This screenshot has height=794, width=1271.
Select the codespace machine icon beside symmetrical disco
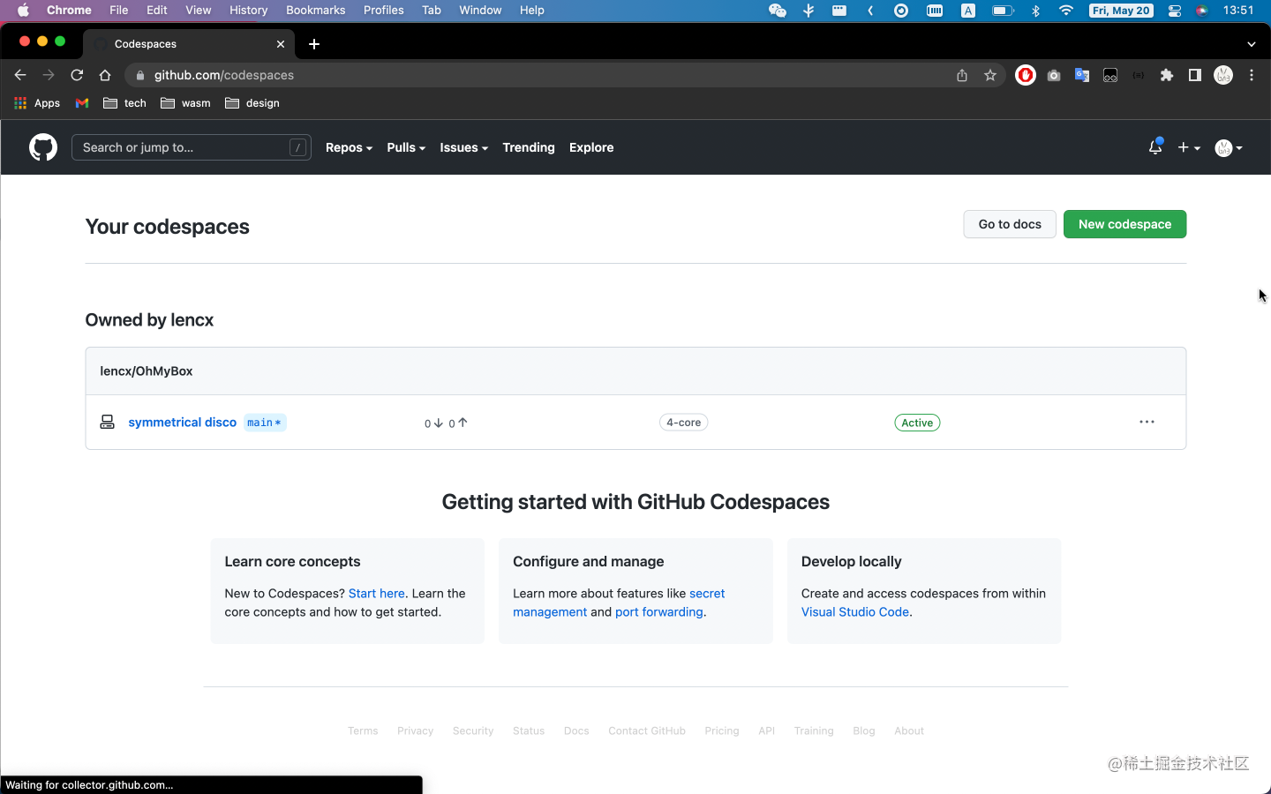click(107, 422)
